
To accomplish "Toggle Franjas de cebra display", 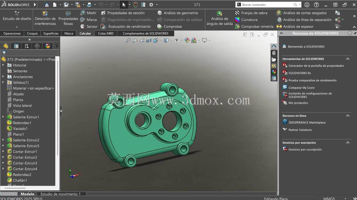I will tap(251, 13).
